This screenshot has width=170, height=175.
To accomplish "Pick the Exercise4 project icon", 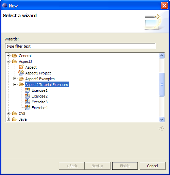I will pyautogui.click(x=28, y=107).
